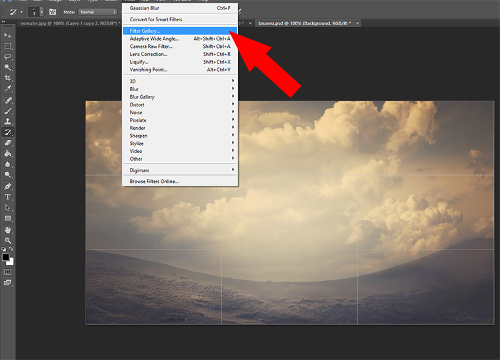Select the Move tool
Screen dimensions: 500x360
coord(7,35)
